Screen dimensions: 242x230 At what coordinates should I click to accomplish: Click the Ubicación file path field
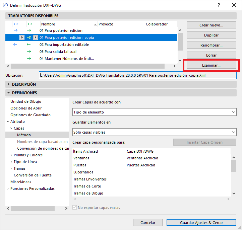tap(137, 75)
